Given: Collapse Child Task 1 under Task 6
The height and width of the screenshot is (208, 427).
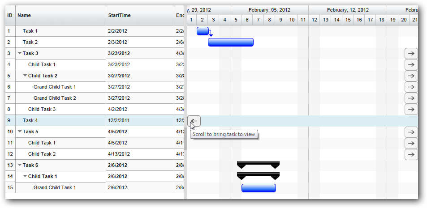Looking at the screenshot, I should click(x=25, y=176).
